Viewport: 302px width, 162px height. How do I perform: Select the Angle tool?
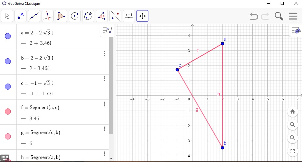(102, 16)
